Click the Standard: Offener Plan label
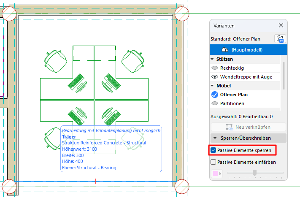This screenshot has width=300, height=198. [235, 39]
